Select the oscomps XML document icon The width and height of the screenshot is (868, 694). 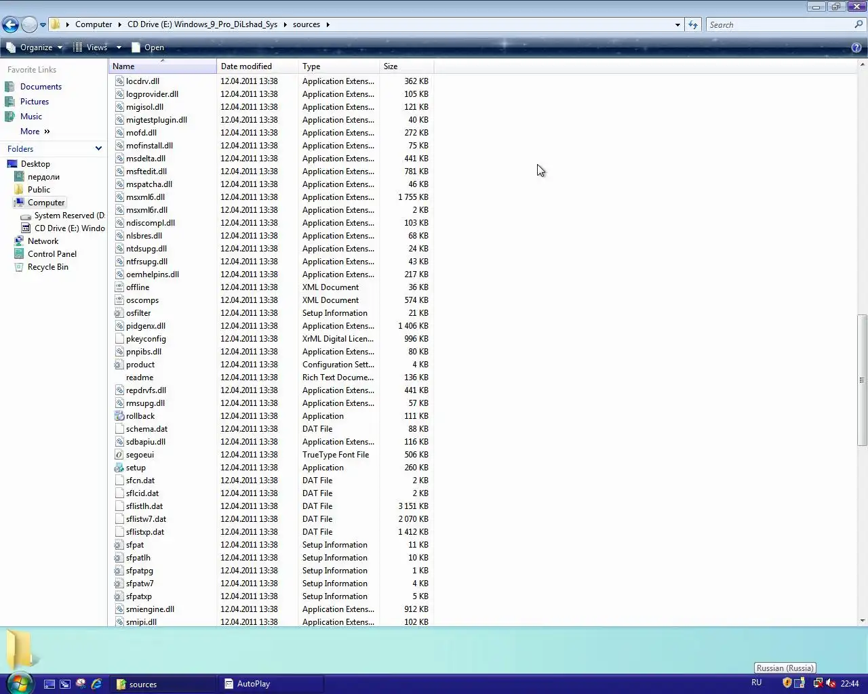coord(119,300)
